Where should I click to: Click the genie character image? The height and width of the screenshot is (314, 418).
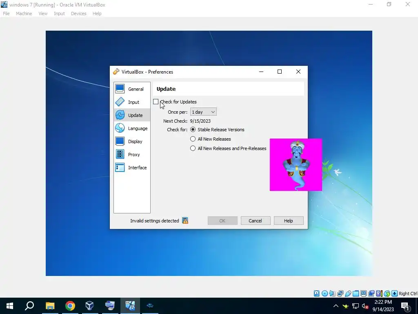coord(296,164)
